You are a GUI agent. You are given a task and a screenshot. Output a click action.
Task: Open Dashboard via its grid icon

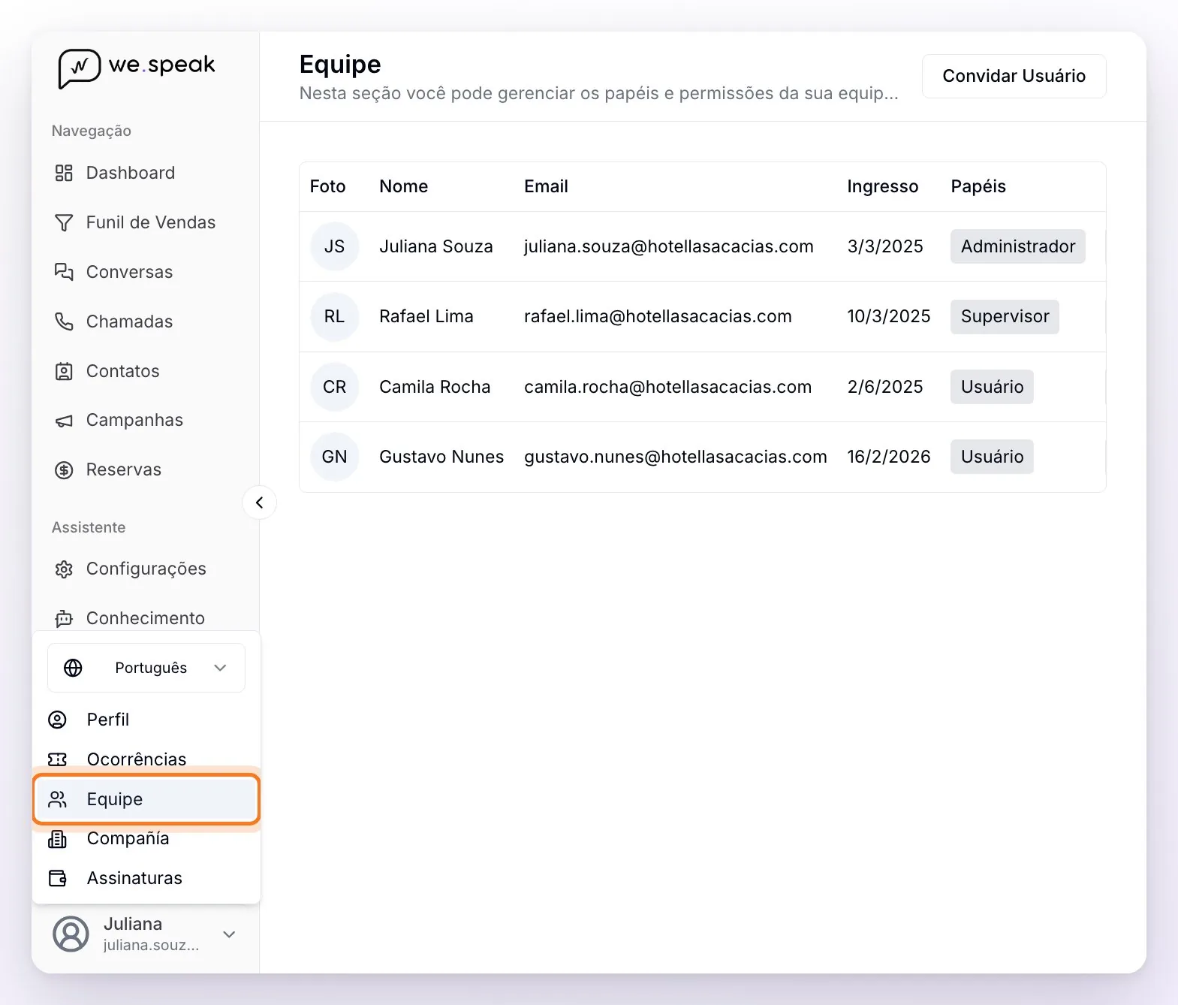[x=64, y=173]
